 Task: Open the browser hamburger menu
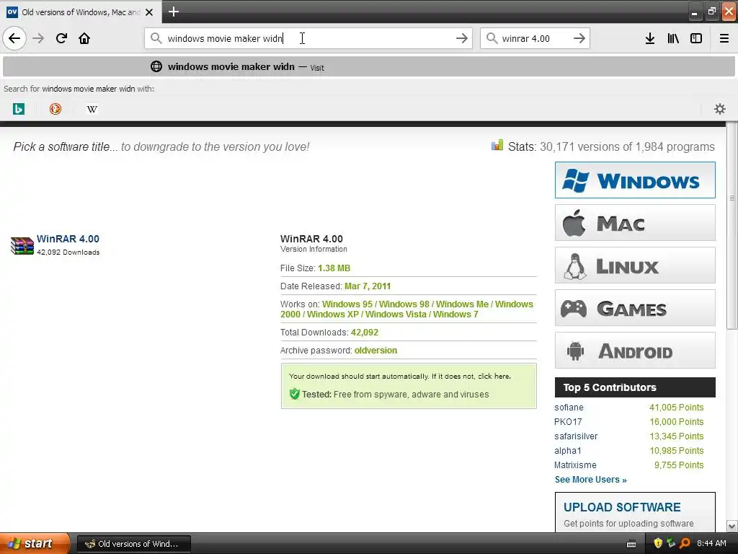click(724, 38)
